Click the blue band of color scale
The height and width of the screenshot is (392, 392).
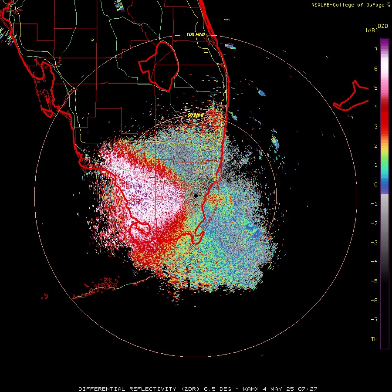point(385,186)
